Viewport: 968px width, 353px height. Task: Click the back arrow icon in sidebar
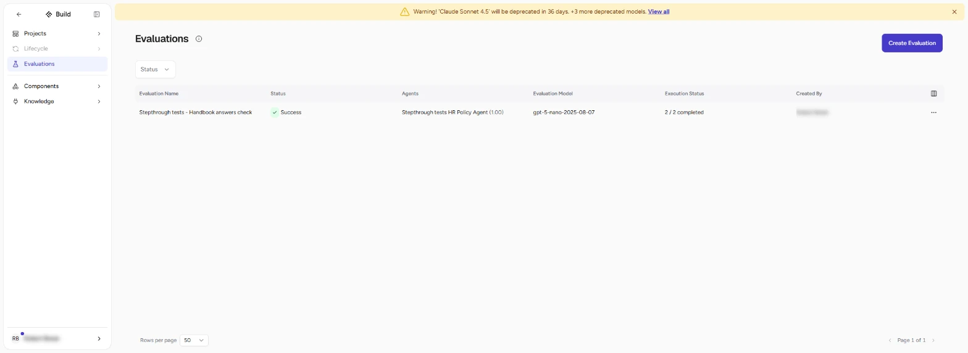tap(19, 14)
